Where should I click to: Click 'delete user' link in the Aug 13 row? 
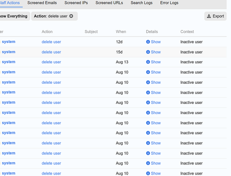click(x=51, y=62)
